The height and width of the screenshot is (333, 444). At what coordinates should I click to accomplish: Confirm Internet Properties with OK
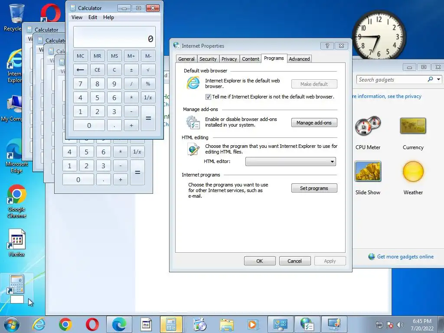coord(260,261)
